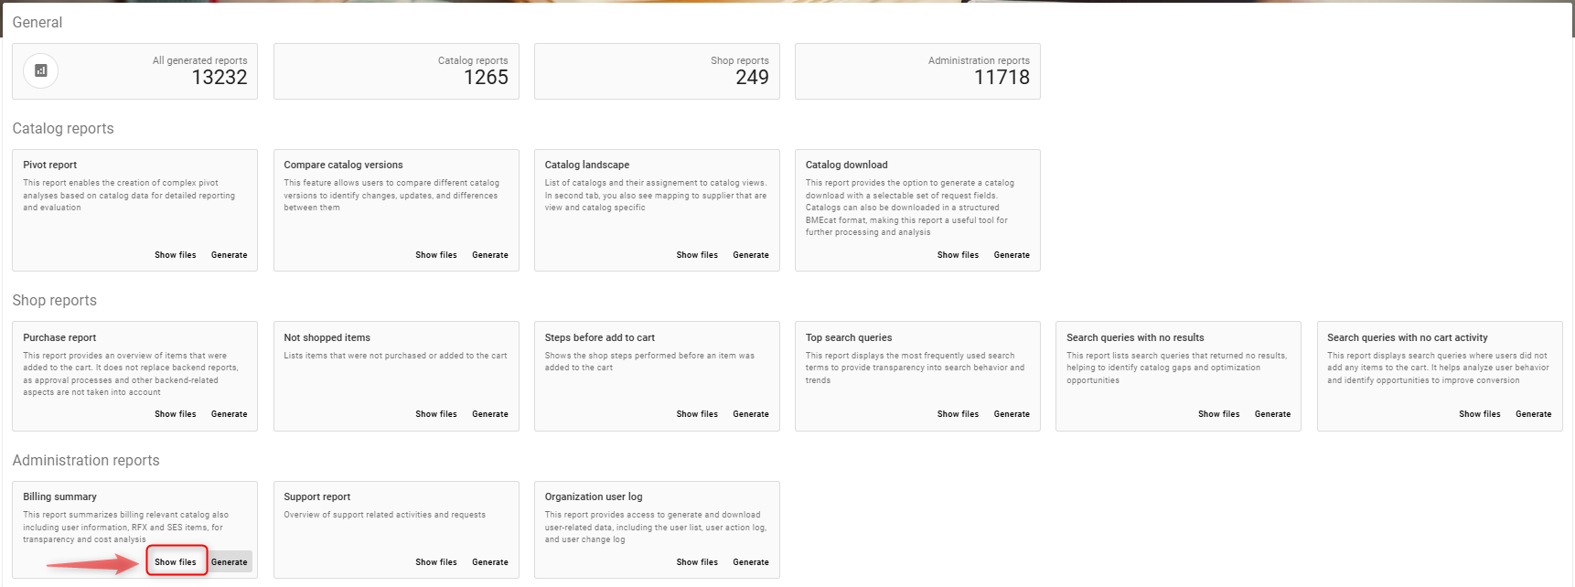Generate the Not shopped items report
Screen dimensions: 1575x587
coord(490,414)
